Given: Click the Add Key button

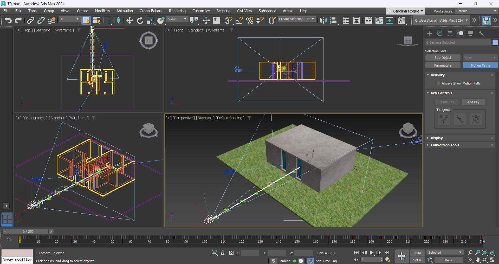Looking at the screenshot, I should pos(473,102).
